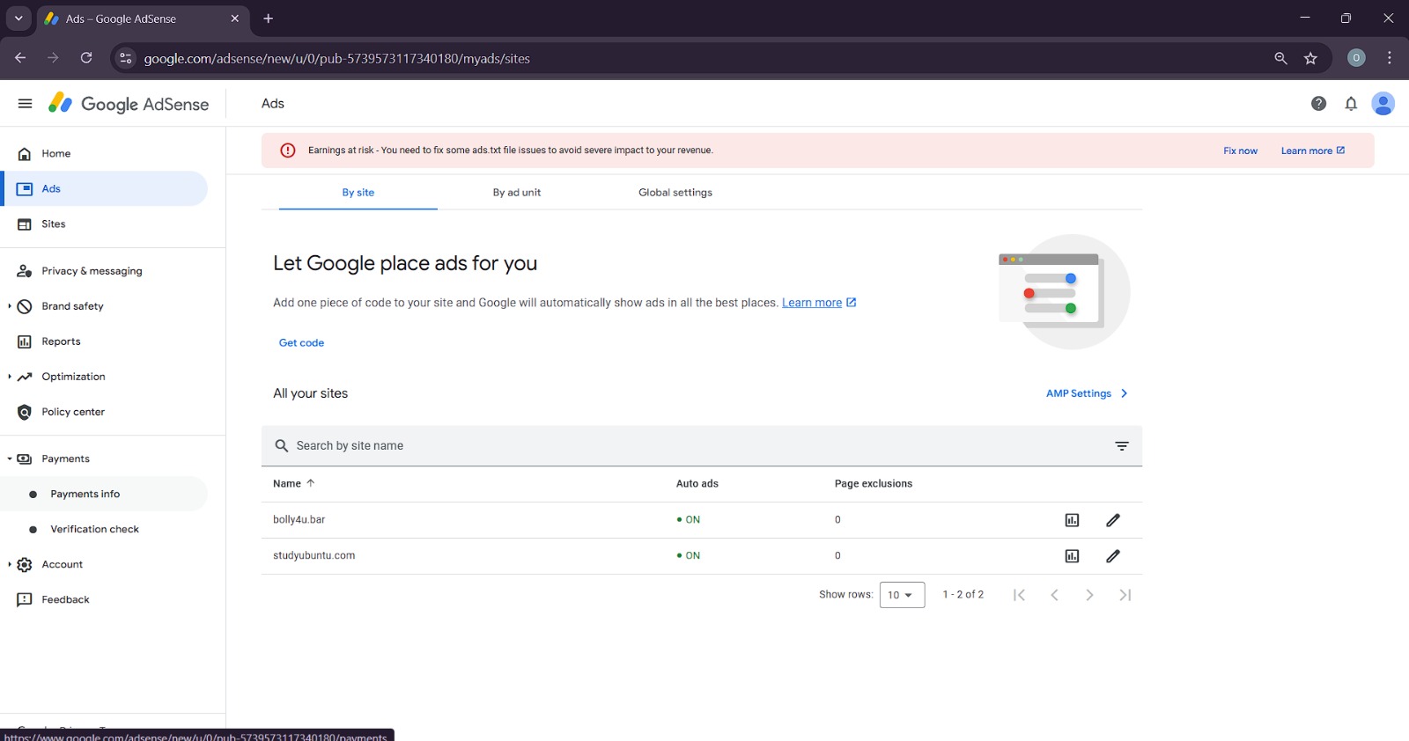The height and width of the screenshot is (741, 1409).
Task: Open the Help question mark icon
Action: tap(1318, 104)
